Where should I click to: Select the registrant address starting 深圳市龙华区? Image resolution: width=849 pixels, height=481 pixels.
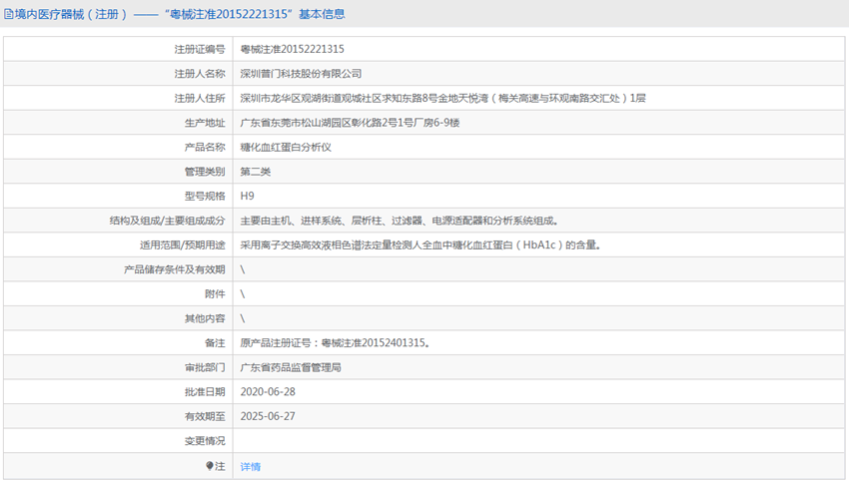442,98
